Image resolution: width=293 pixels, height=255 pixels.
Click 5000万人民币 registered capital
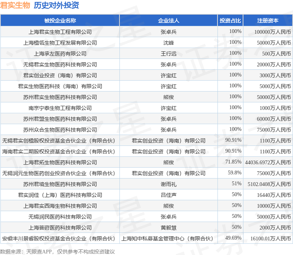pos(275,86)
